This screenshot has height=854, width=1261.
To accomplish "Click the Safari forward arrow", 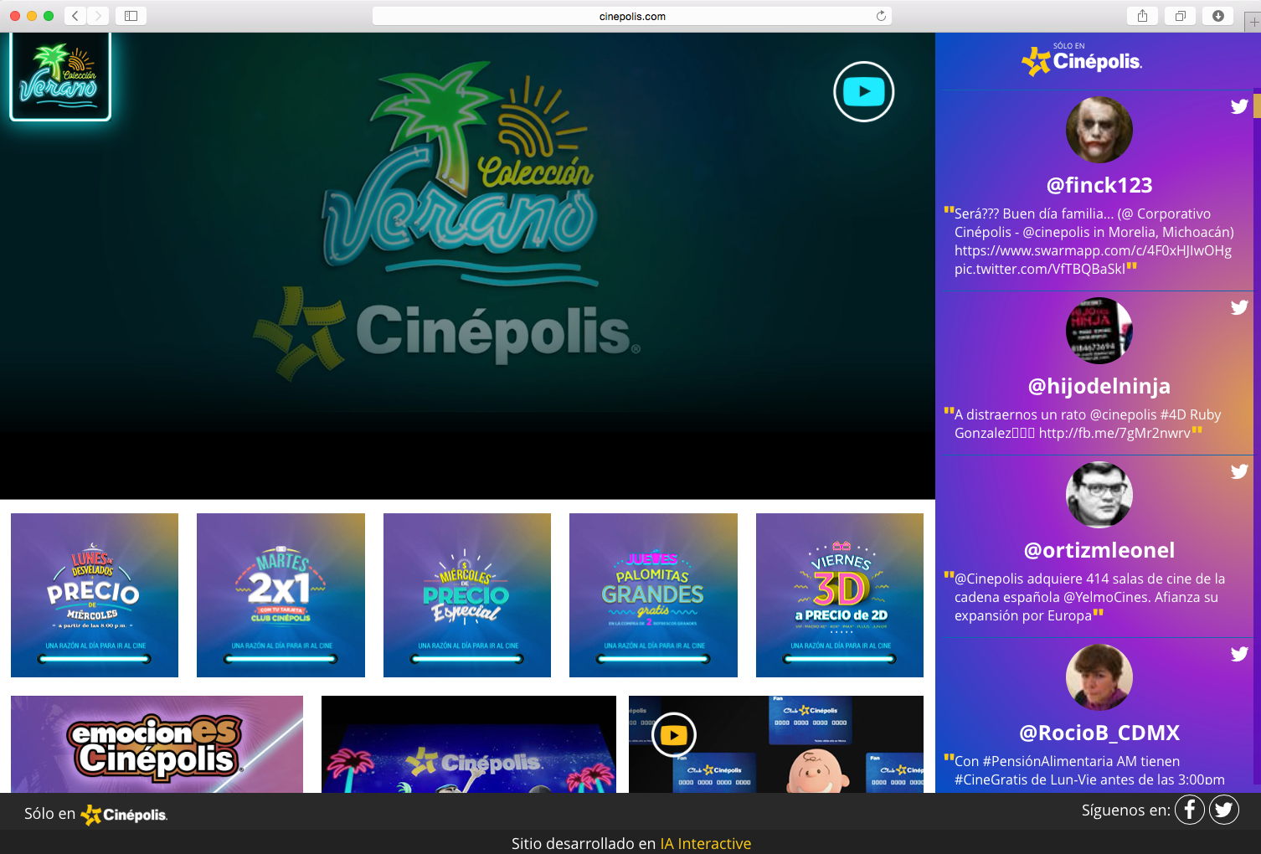I will pos(98,15).
